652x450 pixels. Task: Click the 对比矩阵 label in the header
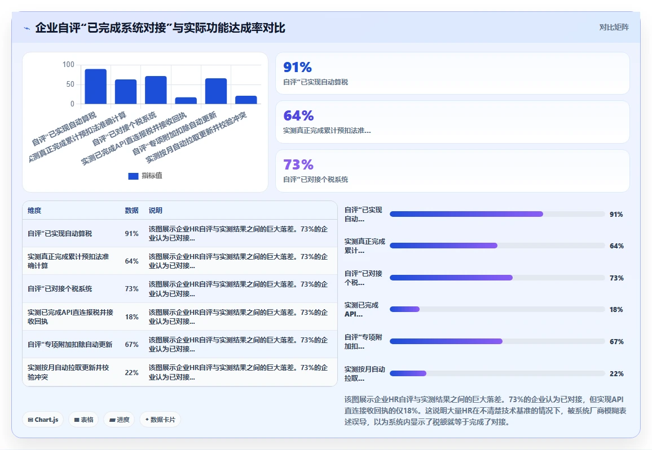[614, 28]
